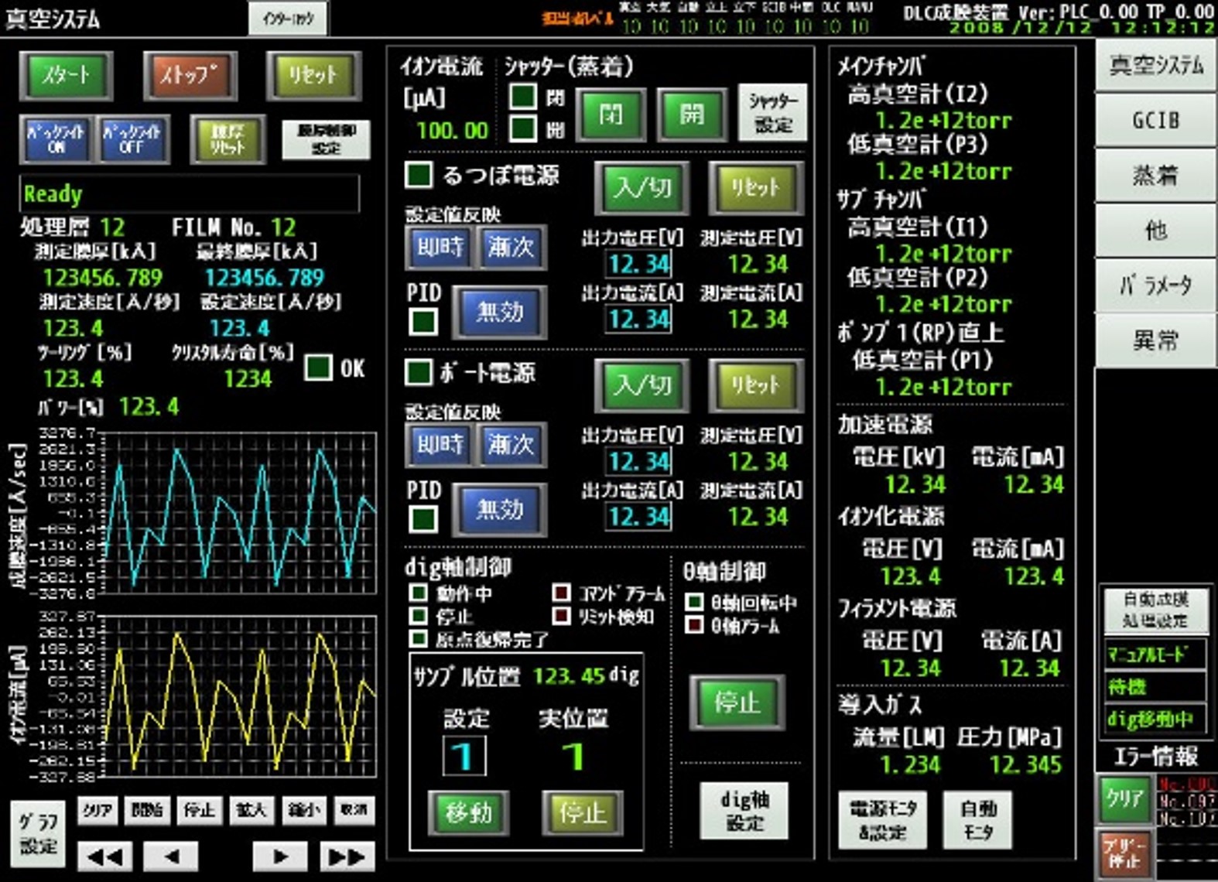Screen dimensions: 1218x882
Task: Zoom out graph with 縮小 button
Action: [303, 810]
